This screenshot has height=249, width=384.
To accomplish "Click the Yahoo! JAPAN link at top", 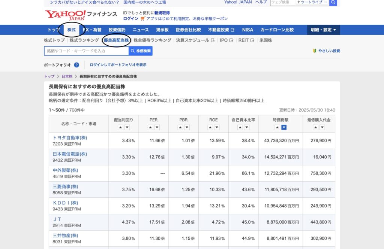I will click(x=238, y=2).
